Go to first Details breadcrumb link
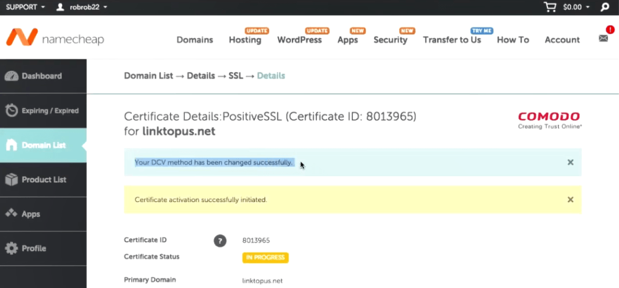Screen dimensions: 619x288 (x=201, y=76)
